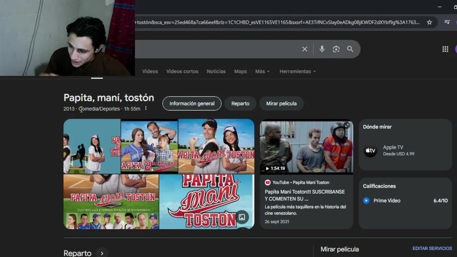Screen dimensions: 457x257
Task: Open Google Lens image search icon
Action: pos(336,49)
